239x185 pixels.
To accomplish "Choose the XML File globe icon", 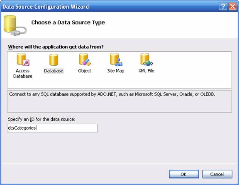I will (x=146, y=60).
